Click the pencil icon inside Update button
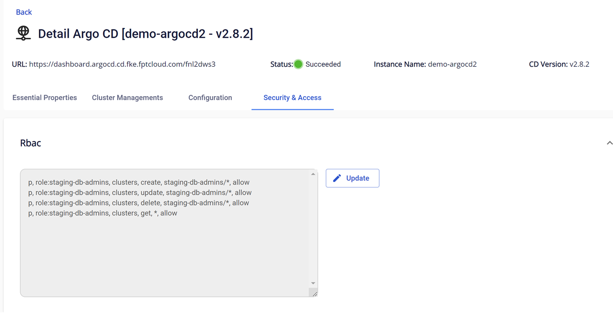This screenshot has width=613, height=313. click(337, 178)
